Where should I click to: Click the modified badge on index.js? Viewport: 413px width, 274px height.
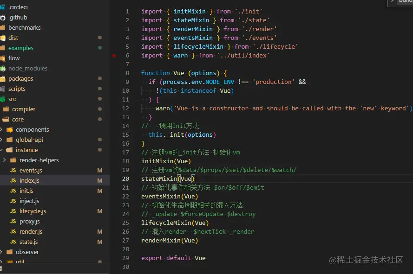click(100, 181)
